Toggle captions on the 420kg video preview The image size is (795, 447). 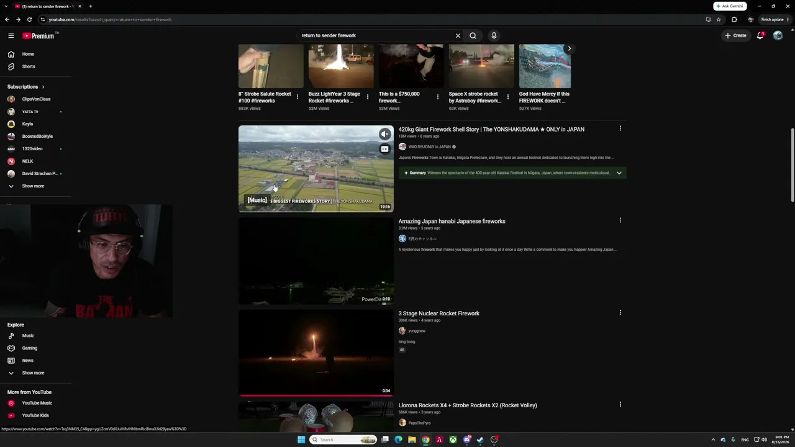[385, 149]
